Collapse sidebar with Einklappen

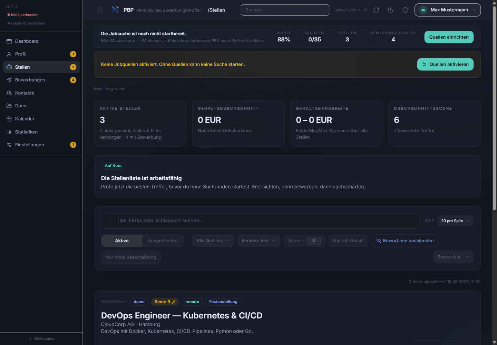[x=41, y=339]
